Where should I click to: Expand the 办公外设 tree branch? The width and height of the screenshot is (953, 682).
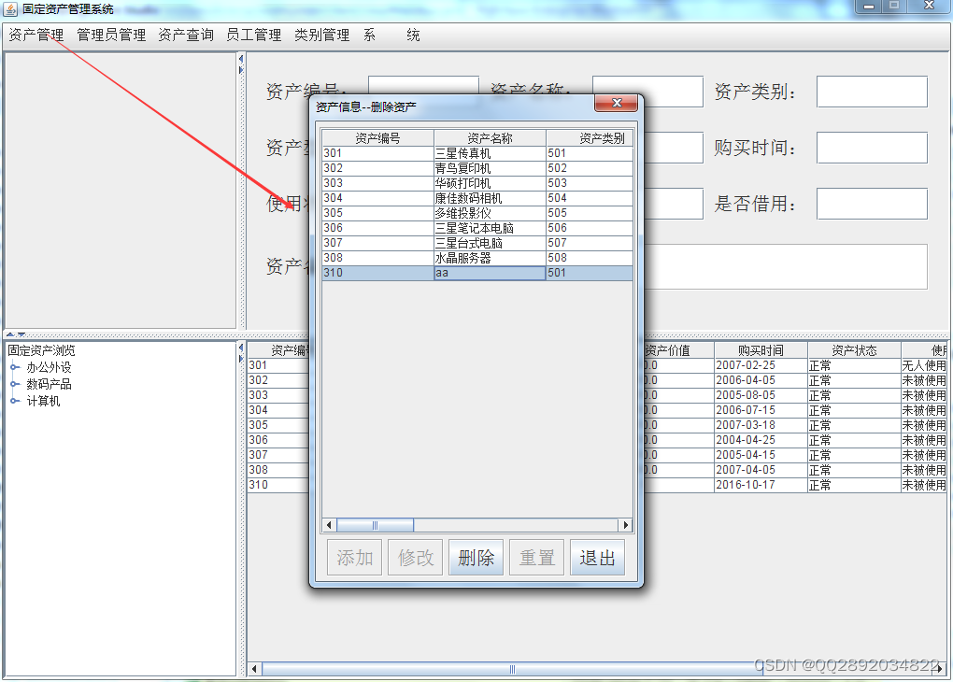click(11, 368)
